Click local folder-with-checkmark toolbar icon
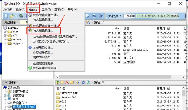 [72, 82]
